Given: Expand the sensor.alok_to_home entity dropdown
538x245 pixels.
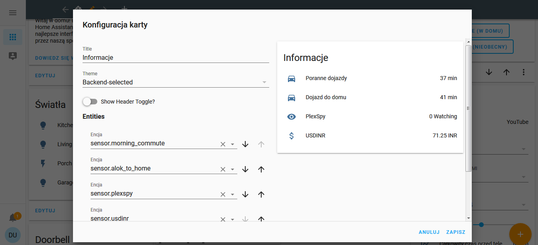Looking at the screenshot, I should tap(233, 169).
